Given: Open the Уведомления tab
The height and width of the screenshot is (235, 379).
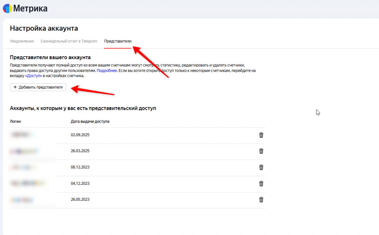Looking at the screenshot, I should click(22, 41).
